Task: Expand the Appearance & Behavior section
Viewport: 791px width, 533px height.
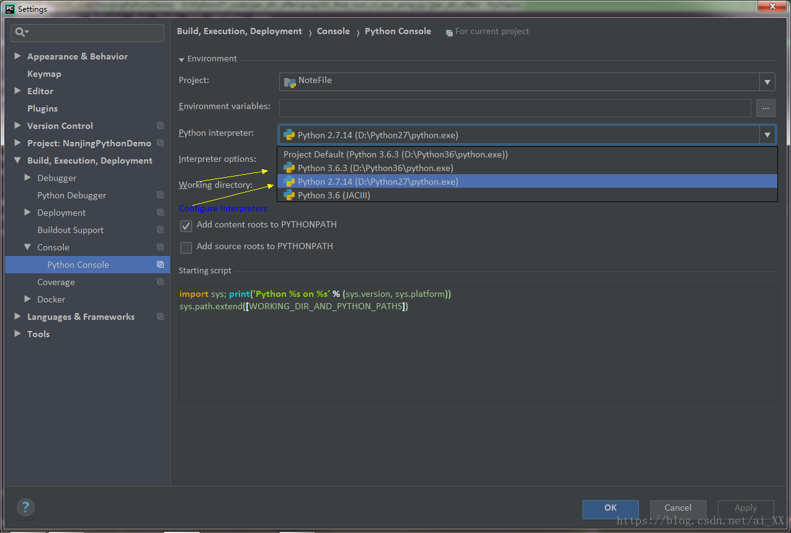Action: tap(18, 56)
